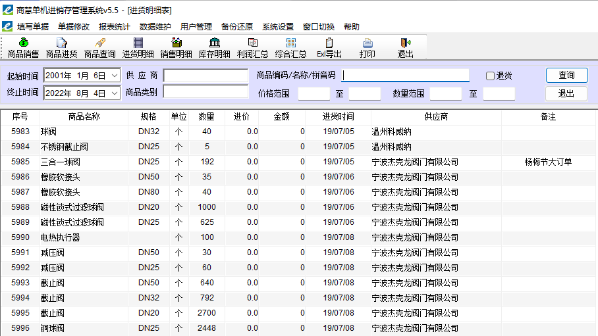Focus the 供应商 input field

205,76
